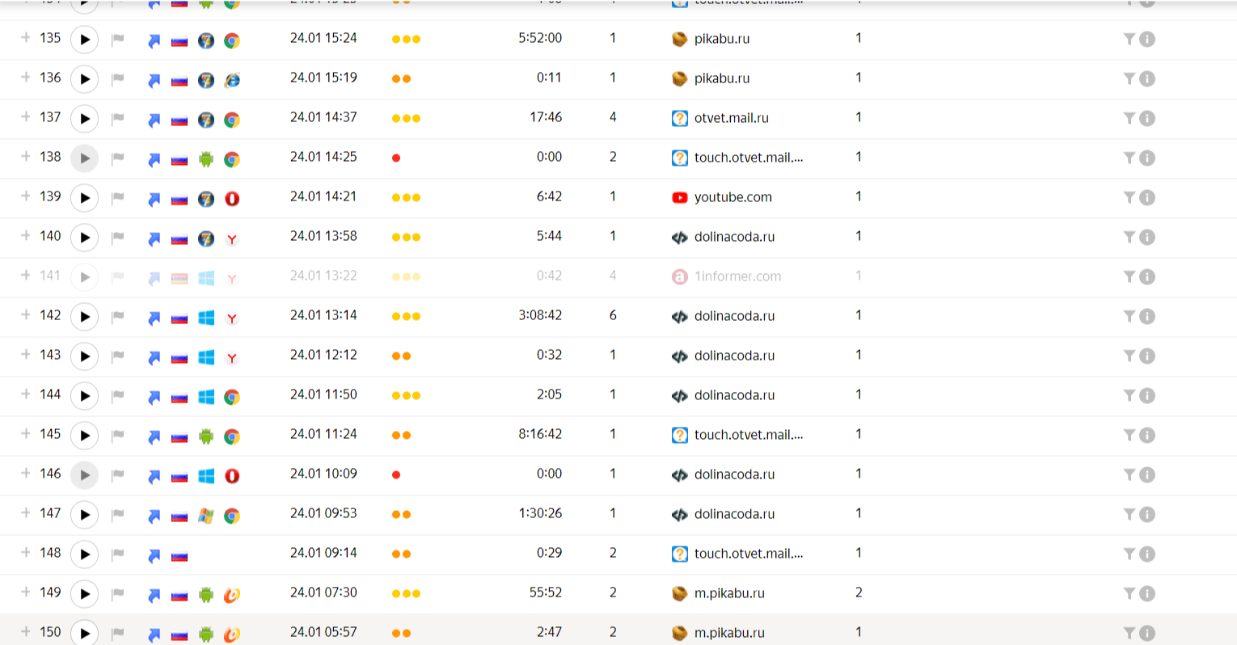Expand visit 147 details
The height and width of the screenshot is (645, 1237).
coord(26,513)
